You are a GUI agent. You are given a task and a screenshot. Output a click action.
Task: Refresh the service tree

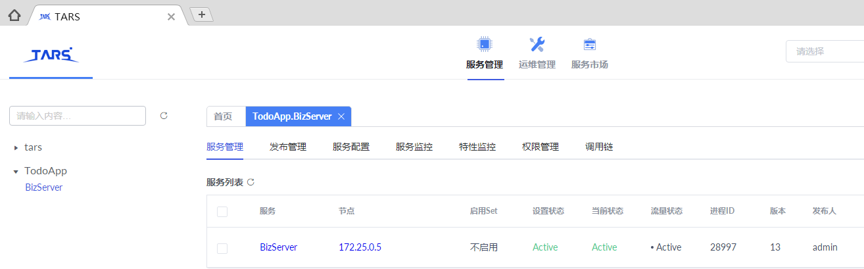[164, 116]
